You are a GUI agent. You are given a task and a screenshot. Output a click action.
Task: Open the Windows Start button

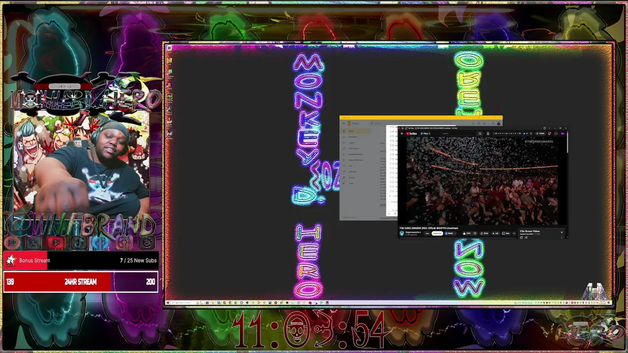(167, 303)
